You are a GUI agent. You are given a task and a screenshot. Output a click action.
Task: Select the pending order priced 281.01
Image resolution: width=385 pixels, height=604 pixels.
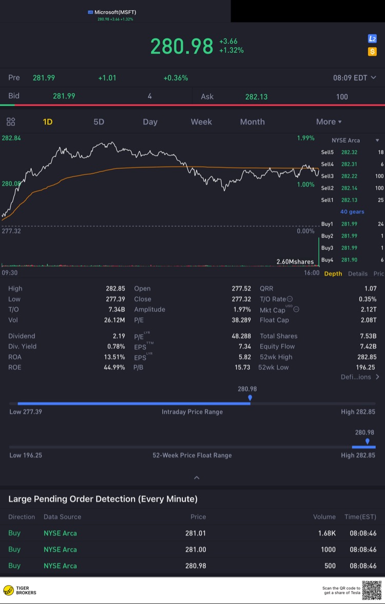click(192, 533)
